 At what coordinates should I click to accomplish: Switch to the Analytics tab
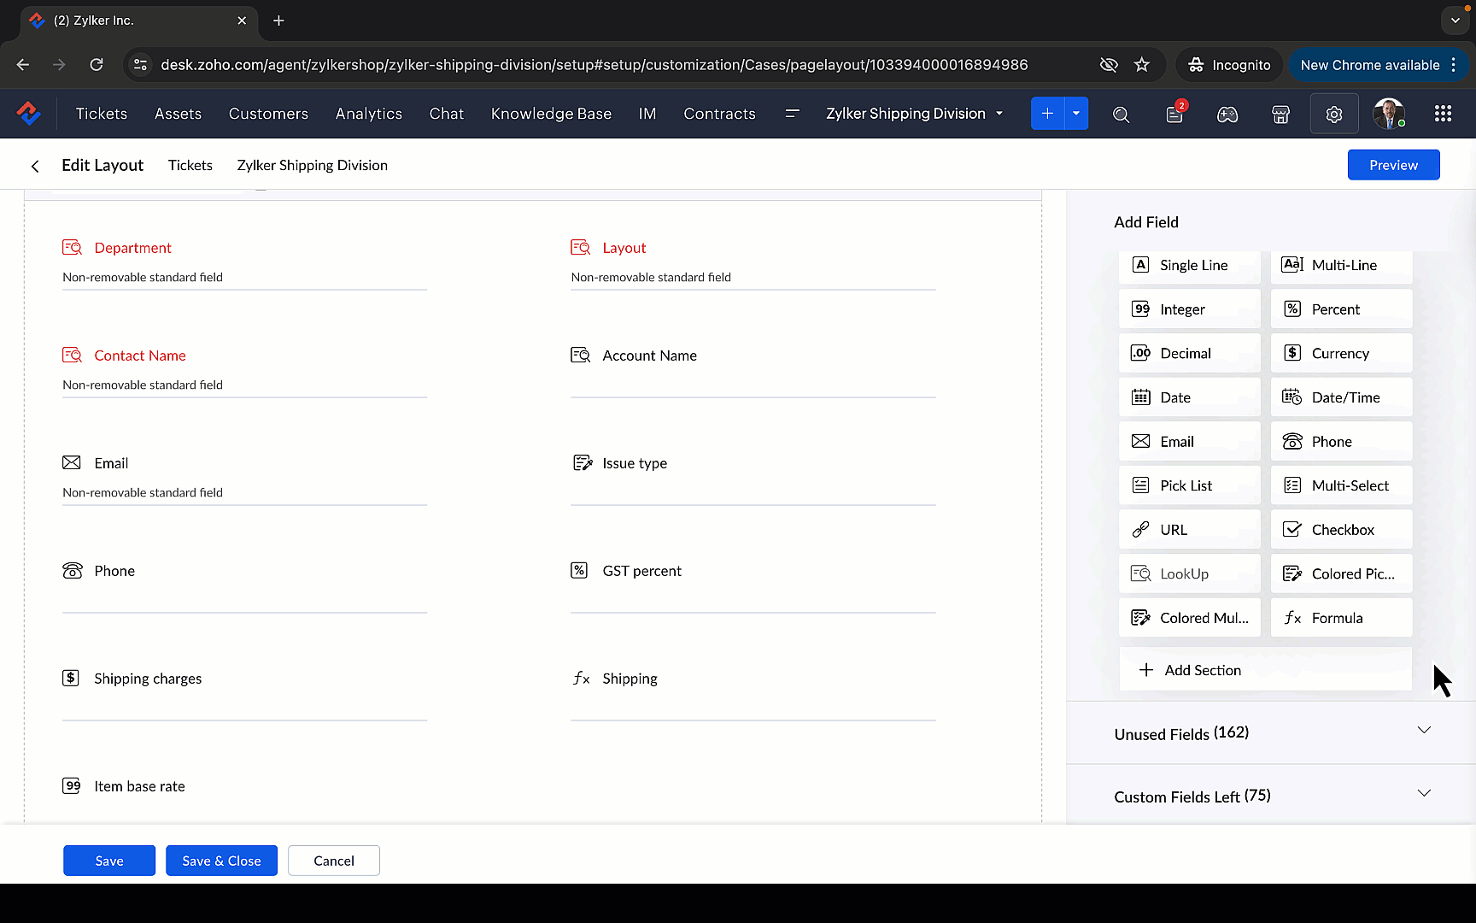(x=368, y=114)
